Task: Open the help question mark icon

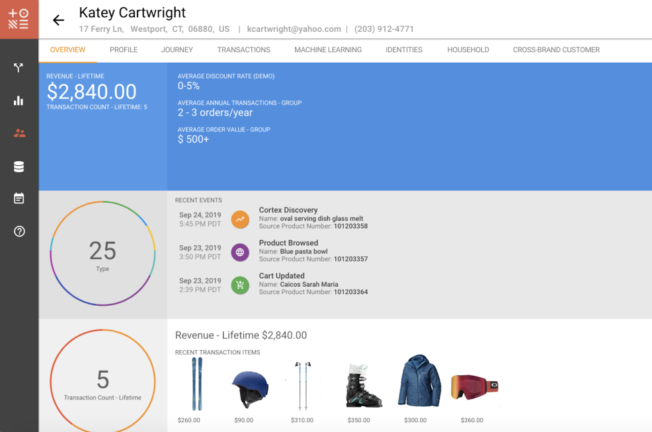Action: 19,231
